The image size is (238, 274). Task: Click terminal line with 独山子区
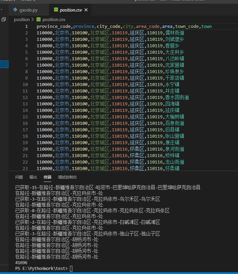(x=88, y=234)
